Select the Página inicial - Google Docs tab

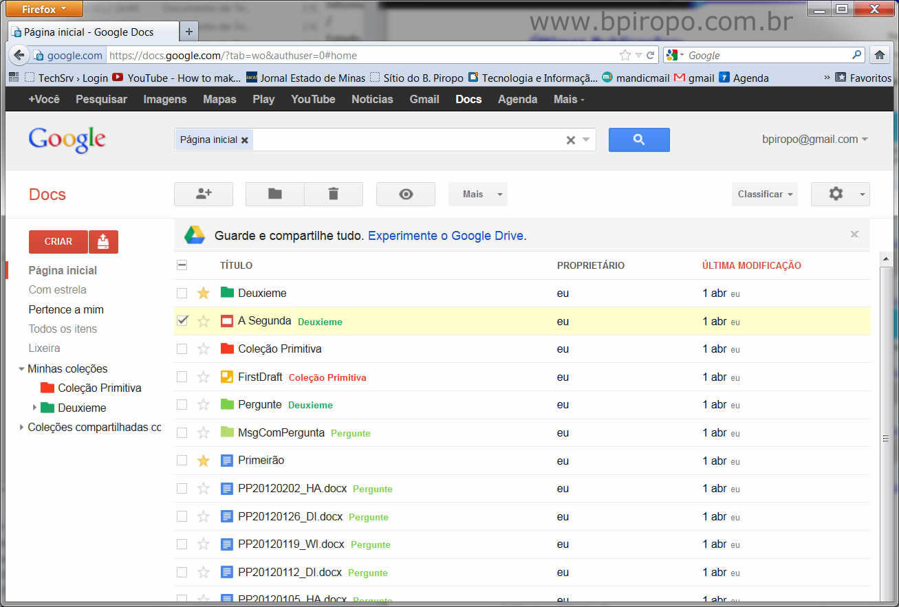click(x=94, y=32)
